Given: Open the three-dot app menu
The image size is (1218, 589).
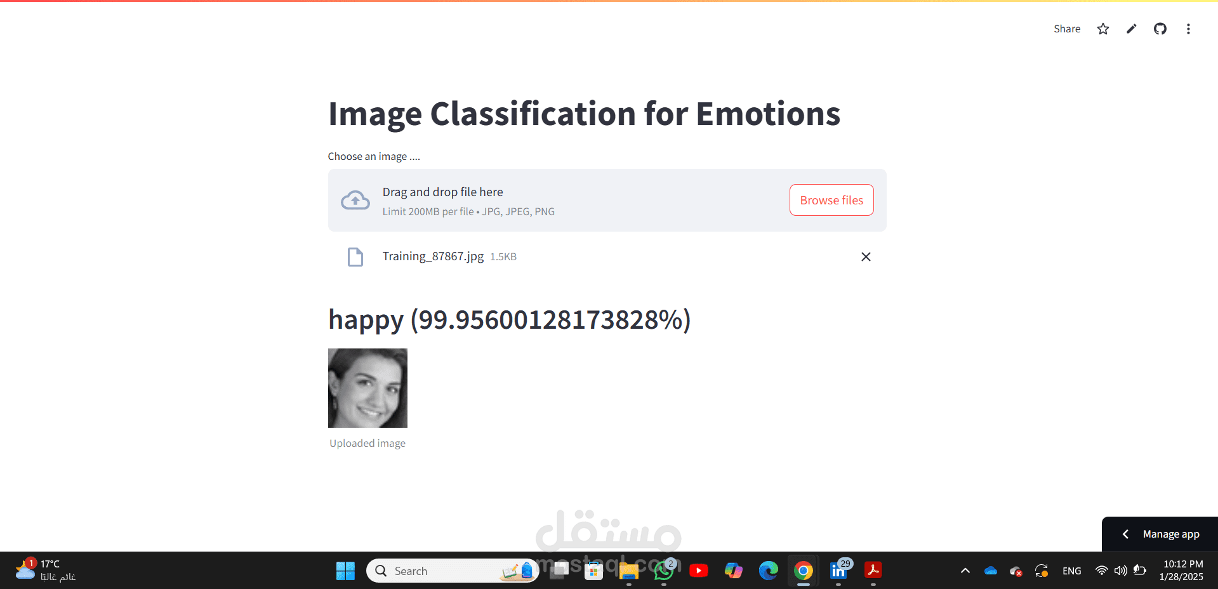Looking at the screenshot, I should click(x=1188, y=29).
